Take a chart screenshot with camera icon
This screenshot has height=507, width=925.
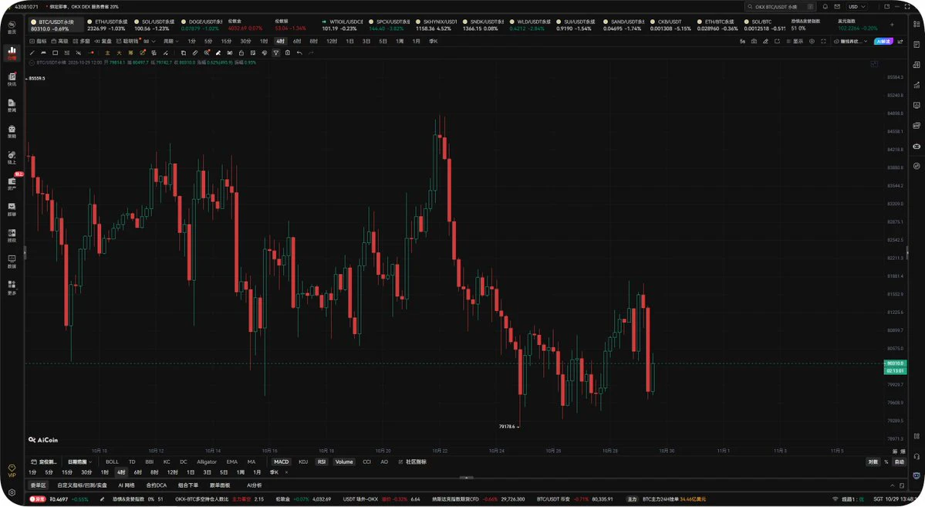(x=754, y=42)
